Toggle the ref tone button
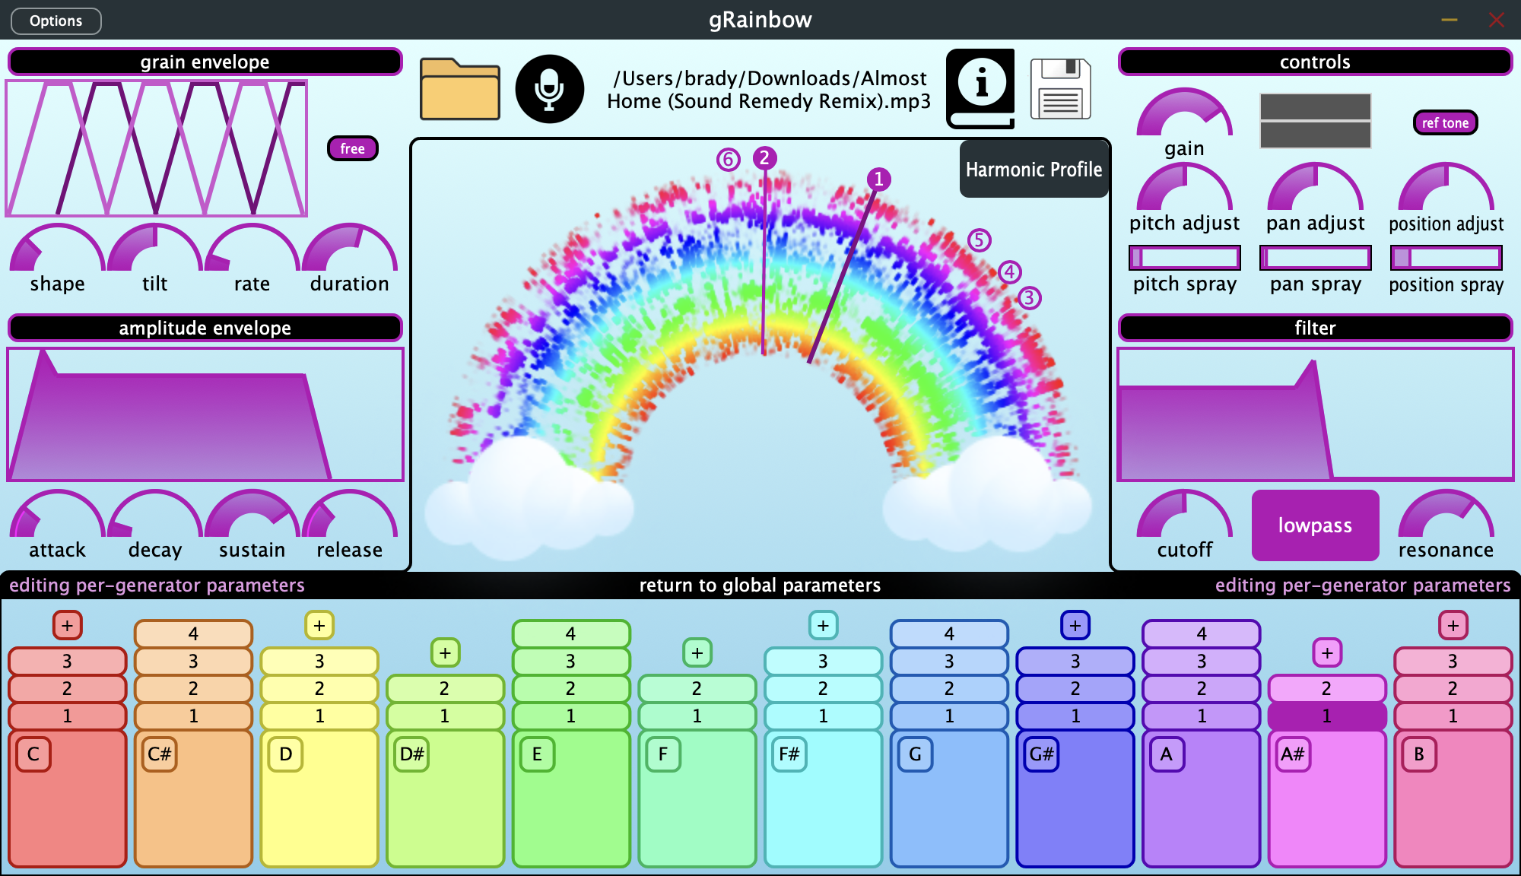The image size is (1521, 876). 1444,122
